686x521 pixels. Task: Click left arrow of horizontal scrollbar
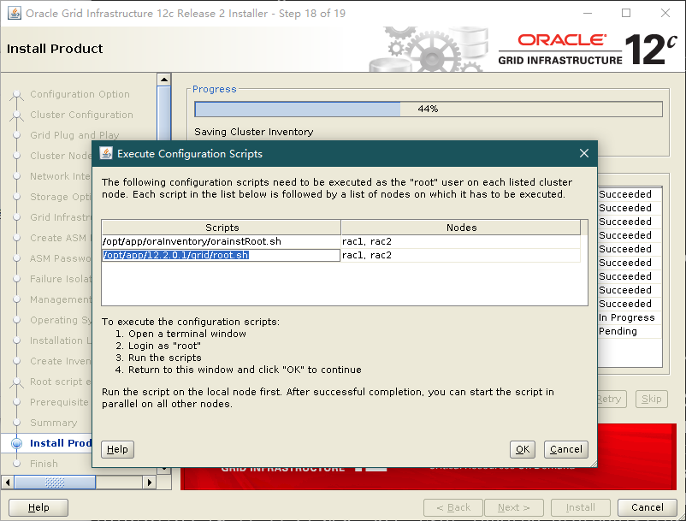click(x=7, y=483)
